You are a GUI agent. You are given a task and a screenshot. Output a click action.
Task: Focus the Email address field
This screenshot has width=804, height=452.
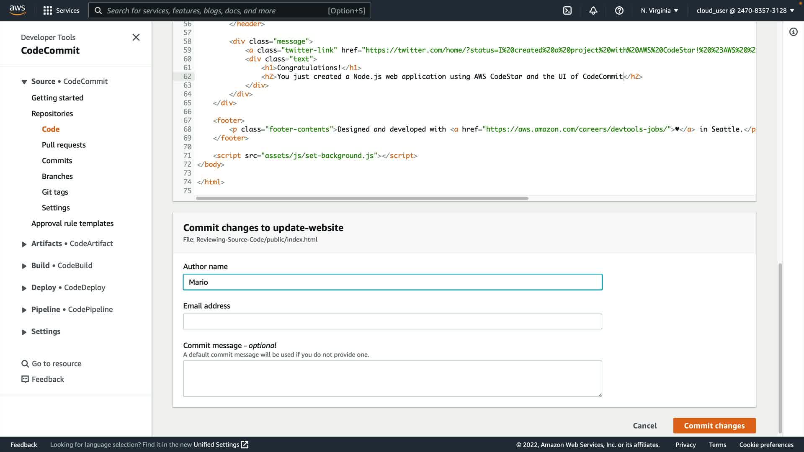point(392,321)
